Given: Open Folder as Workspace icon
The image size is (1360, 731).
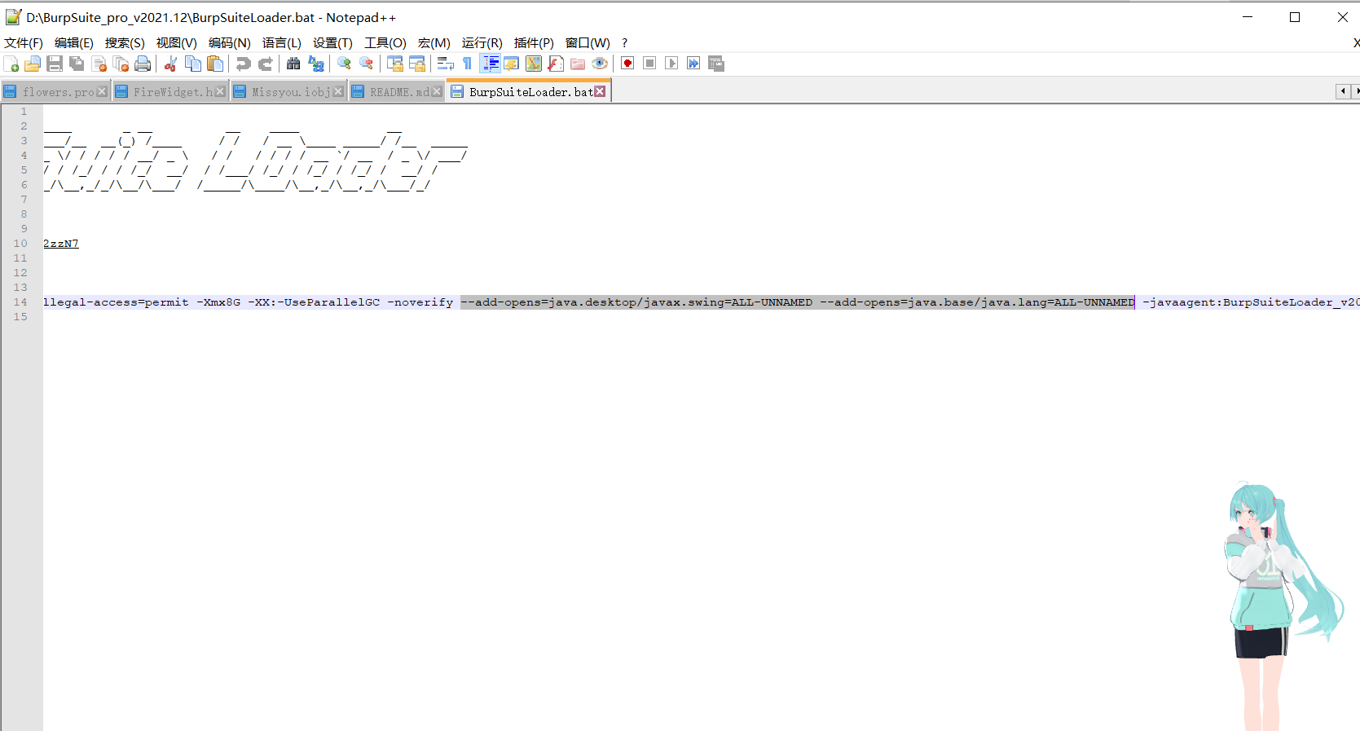Looking at the screenshot, I should 578,64.
